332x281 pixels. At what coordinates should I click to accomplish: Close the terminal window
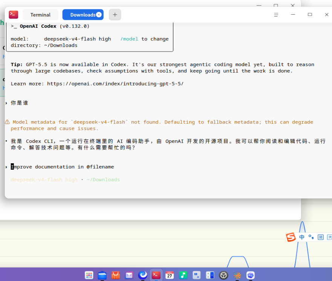coord(326,15)
